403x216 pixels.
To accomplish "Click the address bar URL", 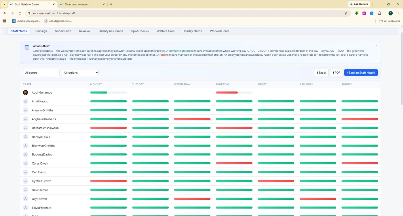I will point(54,13).
